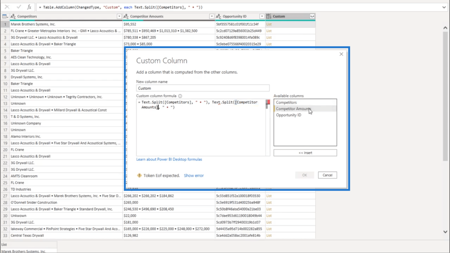This screenshot has width=450, height=253.
Task: Click the Cancel button
Action: [x=327, y=175]
